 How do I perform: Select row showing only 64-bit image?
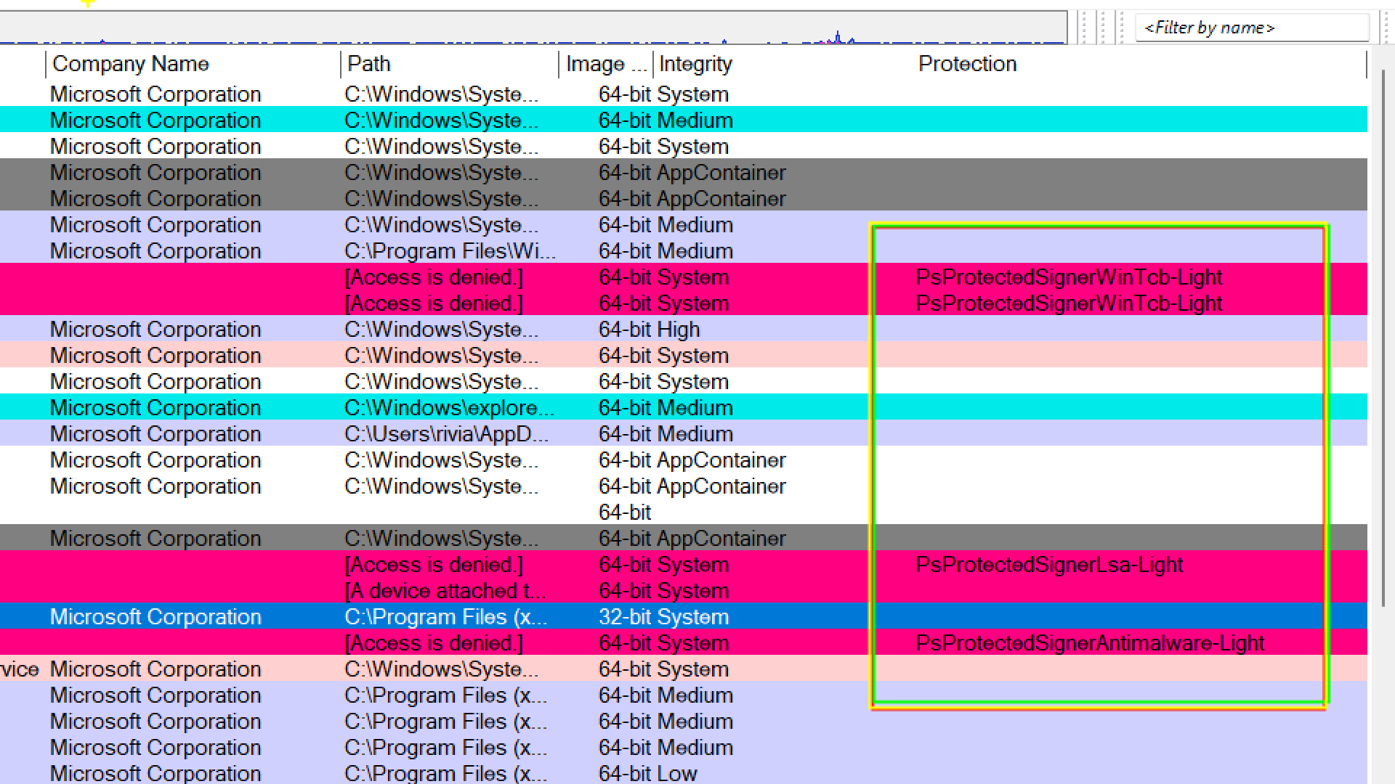tap(624, 513)
